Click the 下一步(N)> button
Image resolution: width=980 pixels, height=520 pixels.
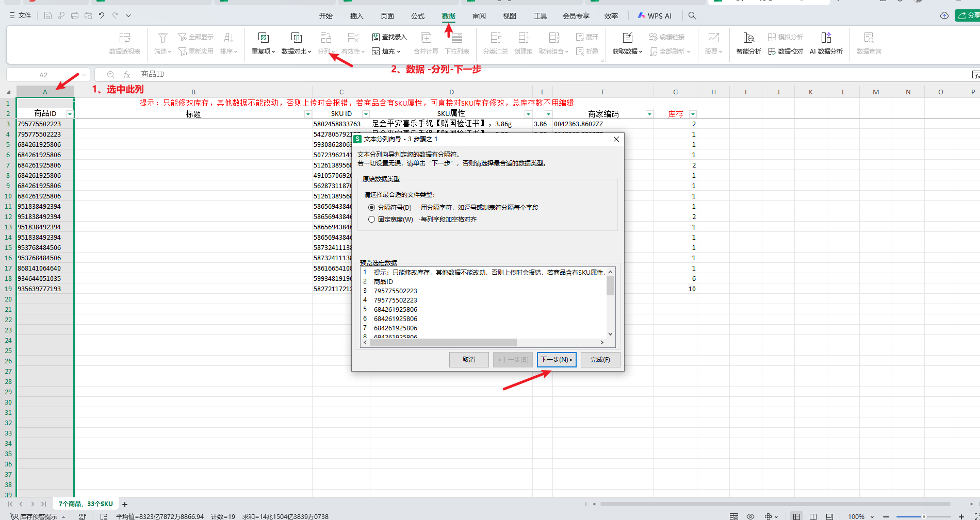556,360
